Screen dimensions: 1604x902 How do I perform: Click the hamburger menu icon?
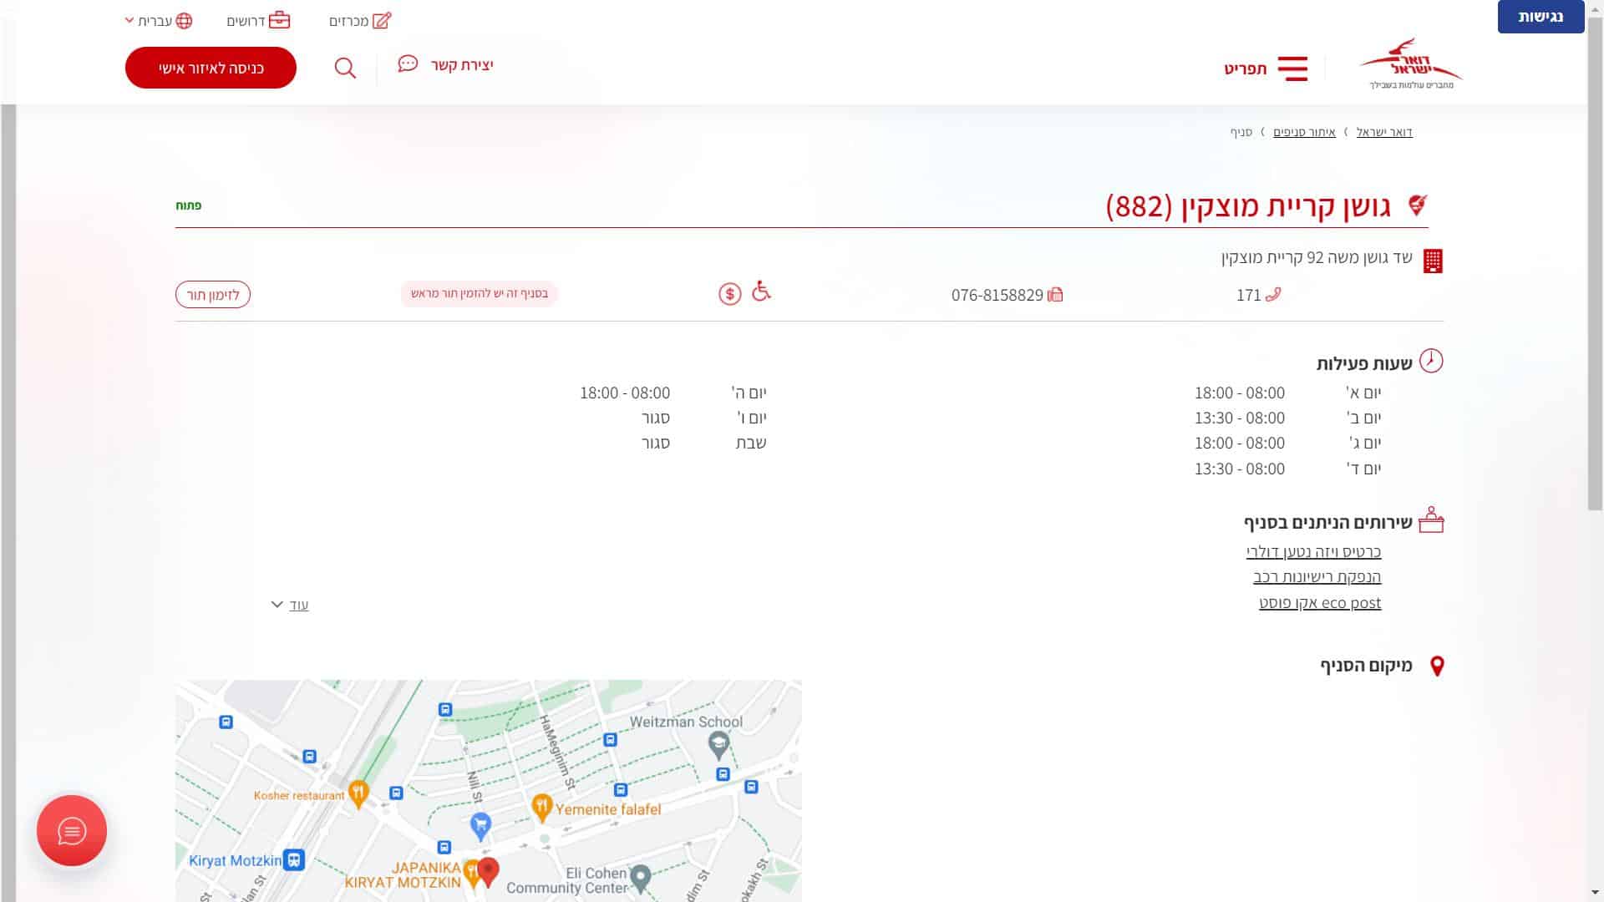click(x=1292, y=68)
